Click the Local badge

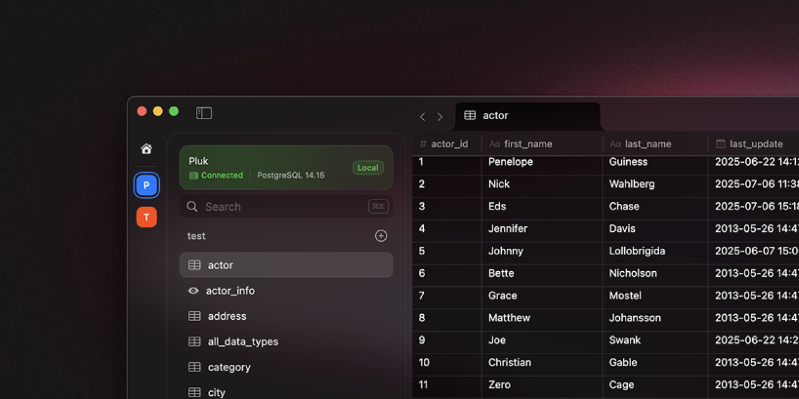[368, 167]
